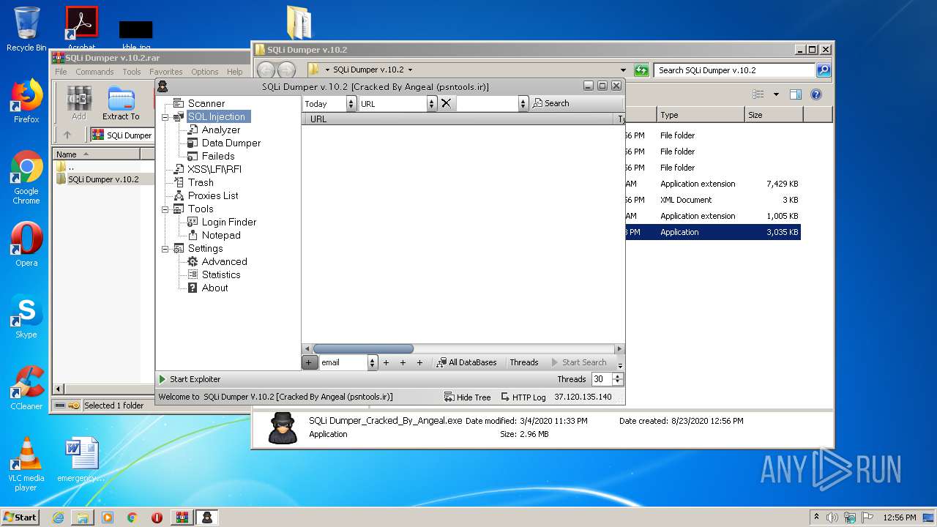Image resolution: width=937 pixels, height=527 pixels.
Task: Click the All DataBases button
Action: pos(466,362)
